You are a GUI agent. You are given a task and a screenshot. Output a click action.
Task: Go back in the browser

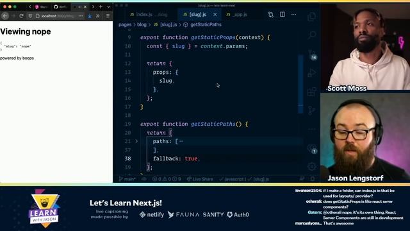(5, 16)
